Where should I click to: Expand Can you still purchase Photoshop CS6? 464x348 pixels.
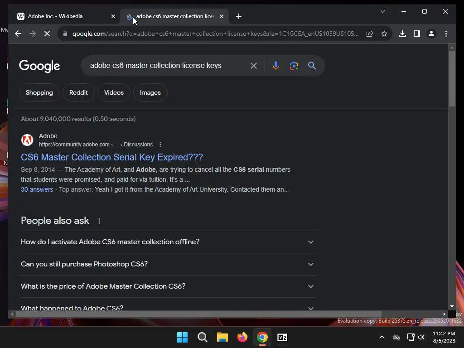click(x=168, y=264)
